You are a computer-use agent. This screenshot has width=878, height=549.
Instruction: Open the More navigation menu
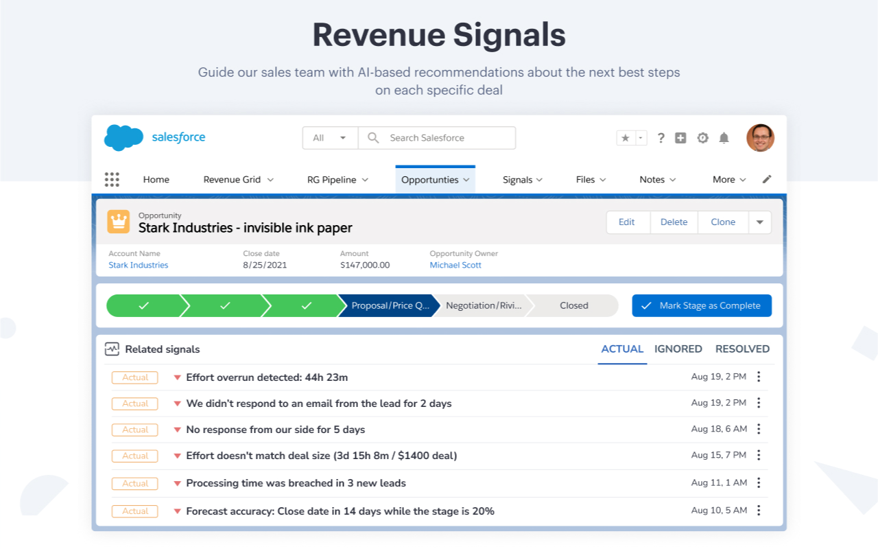pos(729,180)
